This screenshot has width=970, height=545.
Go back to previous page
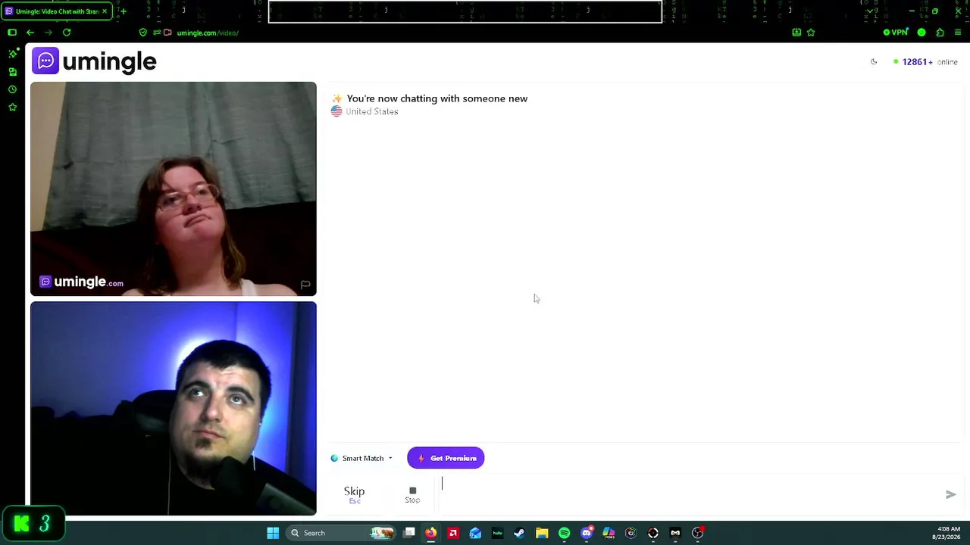click(30, 33)
